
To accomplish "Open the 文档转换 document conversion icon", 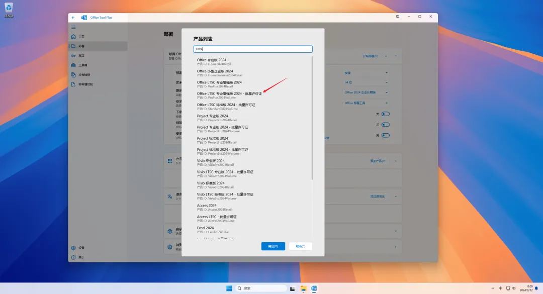I will pyautogui.click(x=73, y=75).
